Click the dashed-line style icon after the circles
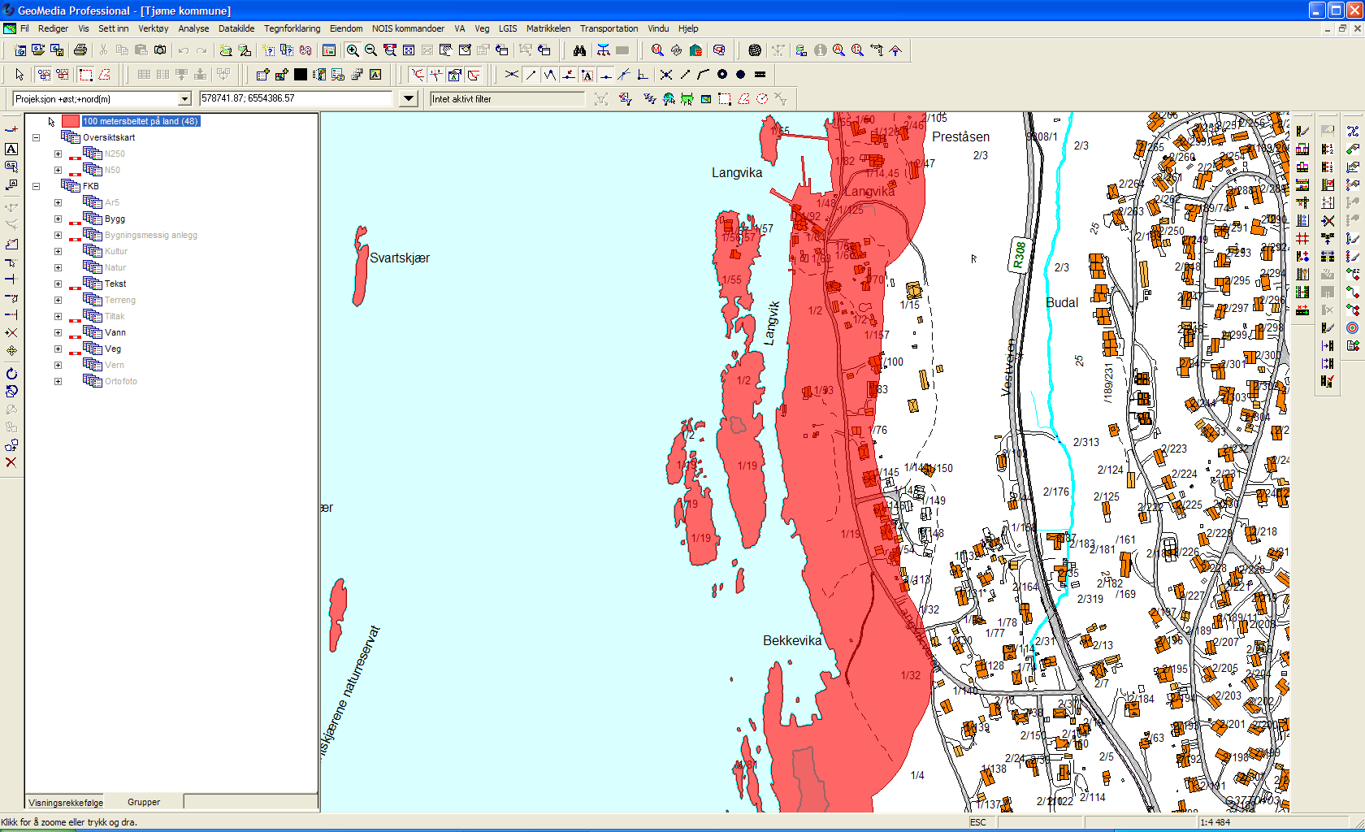Viewport: 1365px width, 832px height. tap(760, 75)
